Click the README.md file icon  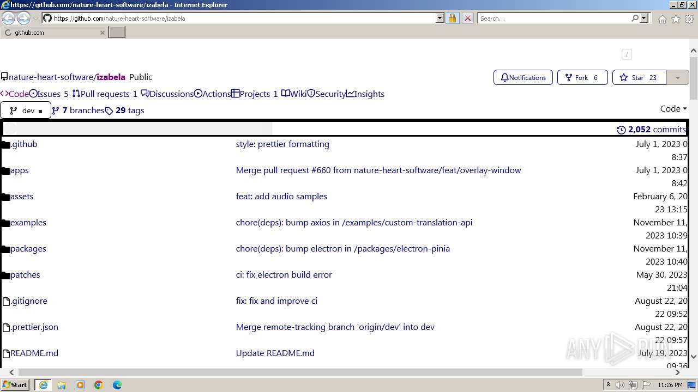7,353
